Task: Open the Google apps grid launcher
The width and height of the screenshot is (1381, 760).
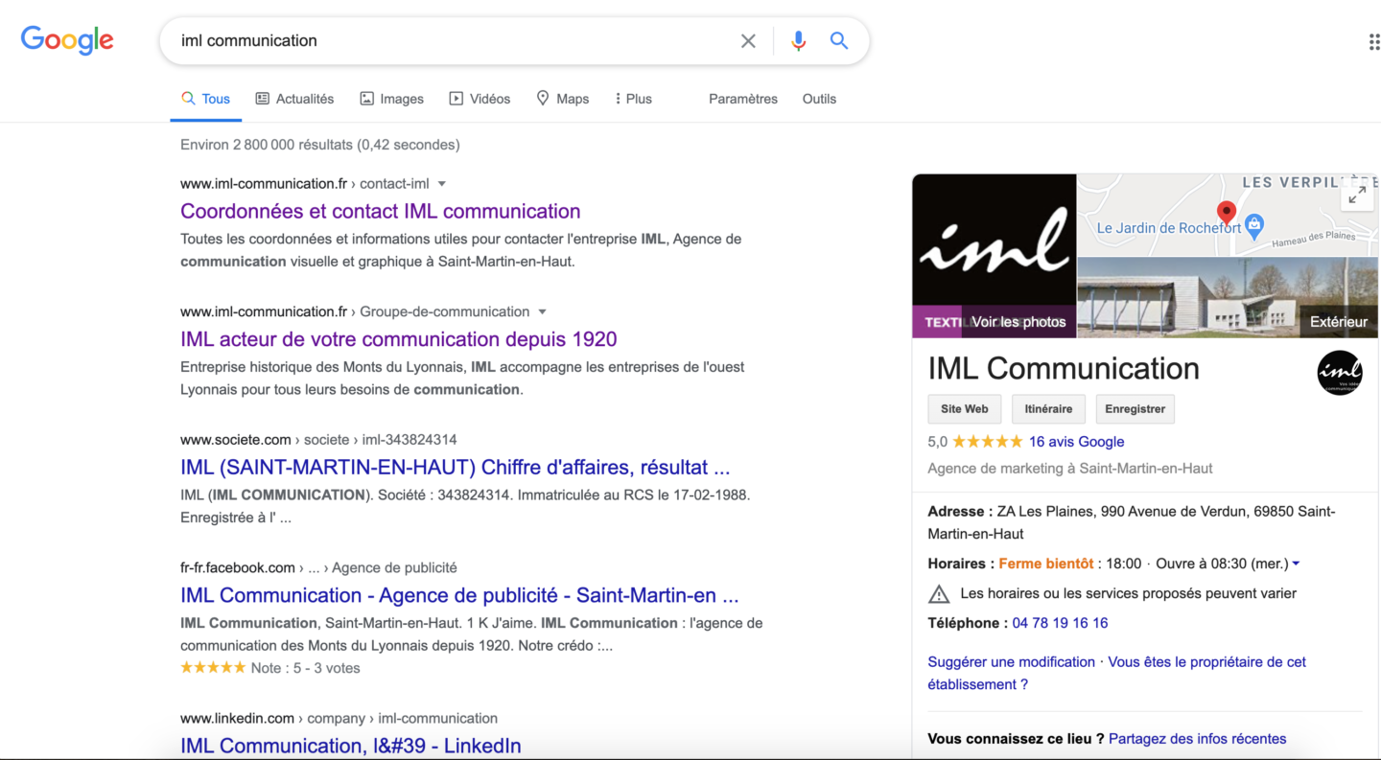Action: click(1373, 40)
